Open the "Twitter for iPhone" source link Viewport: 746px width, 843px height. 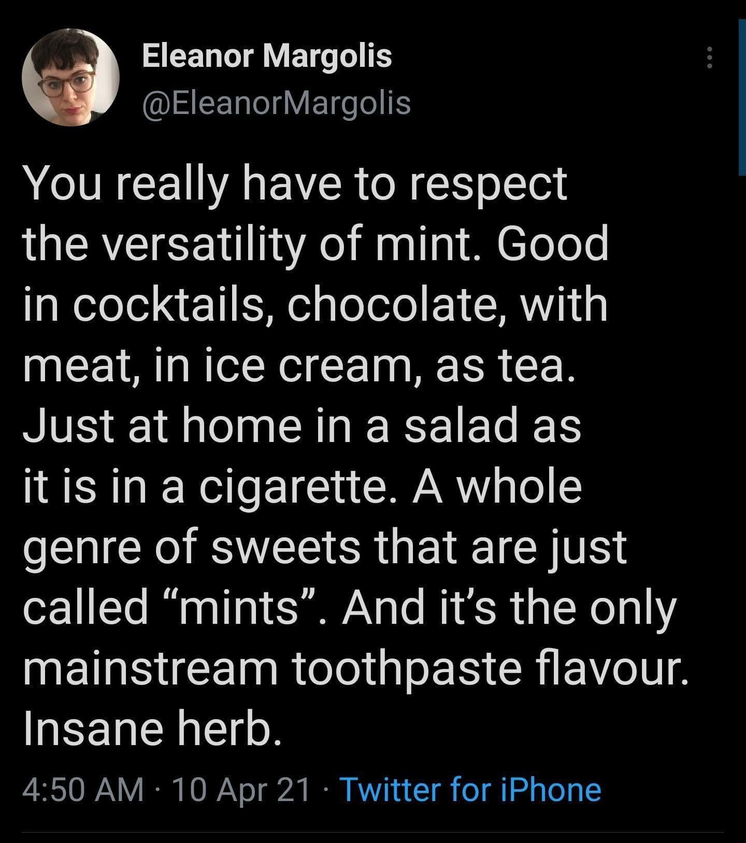coord(469,790)
